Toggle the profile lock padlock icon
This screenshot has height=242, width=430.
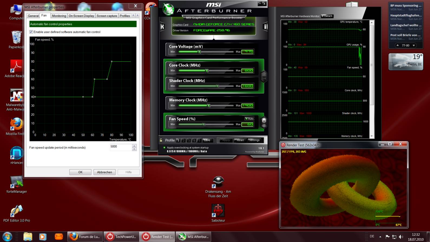coord(161,140)
